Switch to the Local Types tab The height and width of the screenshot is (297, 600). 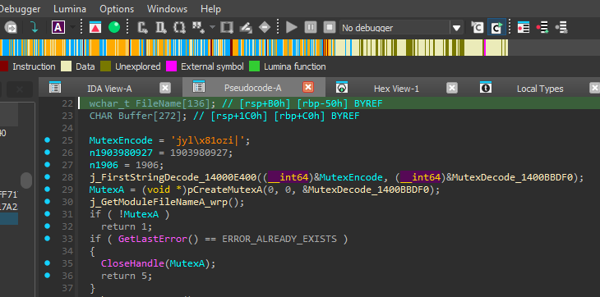[540, 89]
